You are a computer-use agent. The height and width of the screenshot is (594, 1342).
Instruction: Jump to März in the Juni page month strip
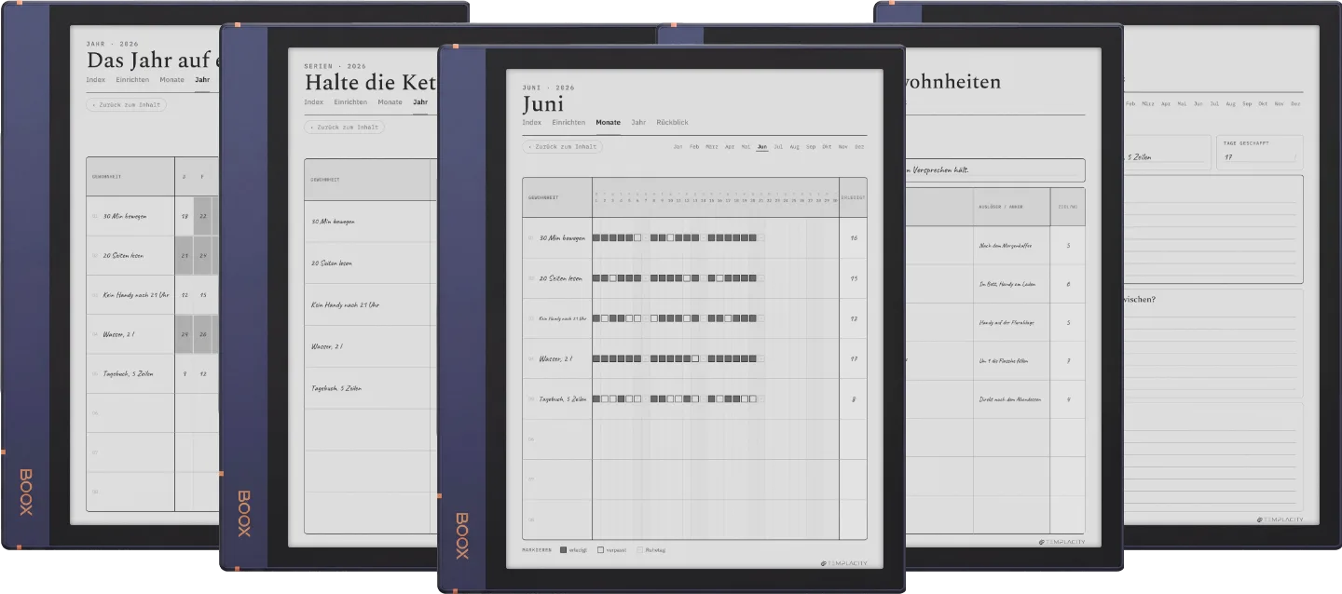(712, 146)
